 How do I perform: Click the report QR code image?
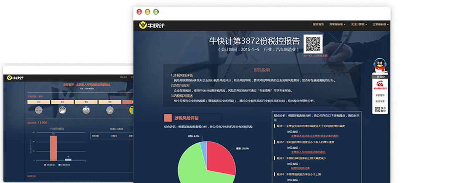tap(313, 45)
